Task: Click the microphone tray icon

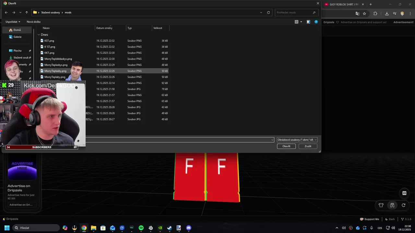Action: pyautogui.click(x=372, y=228)
